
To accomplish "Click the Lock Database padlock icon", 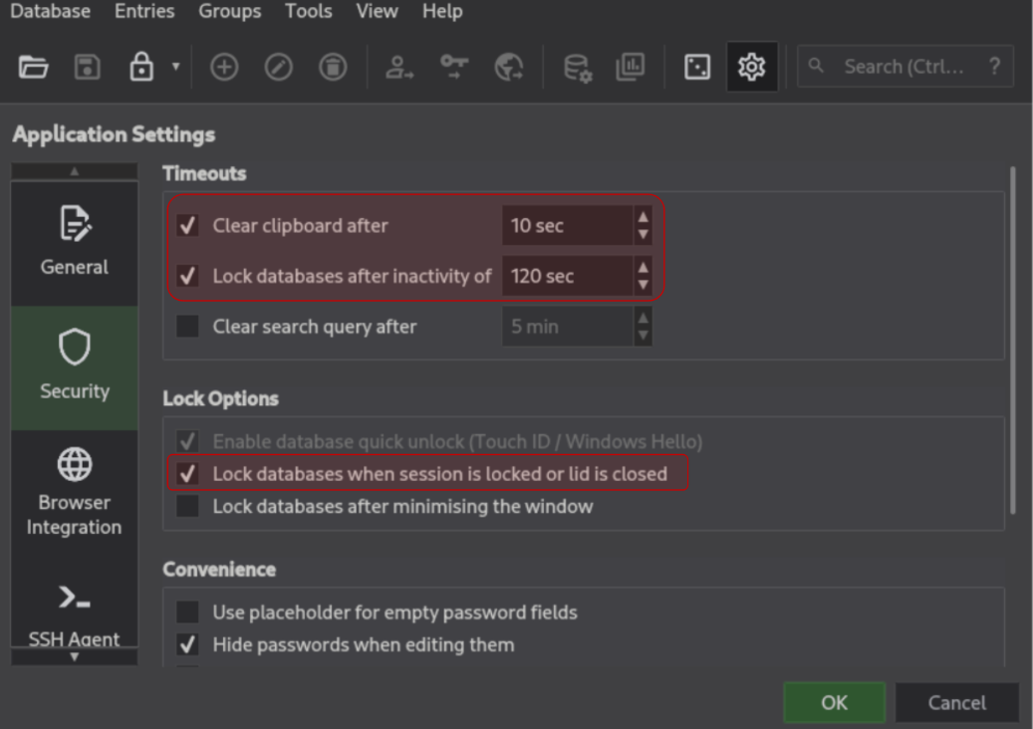I will point(141,68).
